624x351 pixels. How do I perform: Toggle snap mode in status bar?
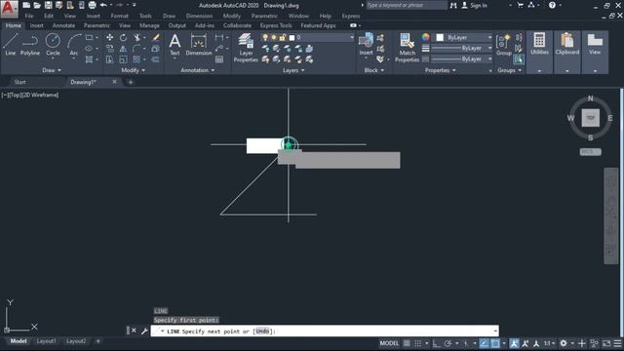click(x=418, y=343)
